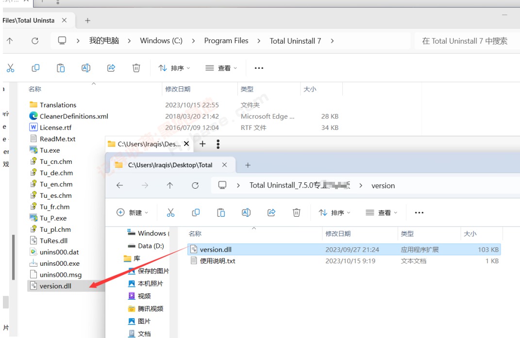520x338 pixels.
Task: Click Program Files breadcrumb segment
Action: pos(226,41)
